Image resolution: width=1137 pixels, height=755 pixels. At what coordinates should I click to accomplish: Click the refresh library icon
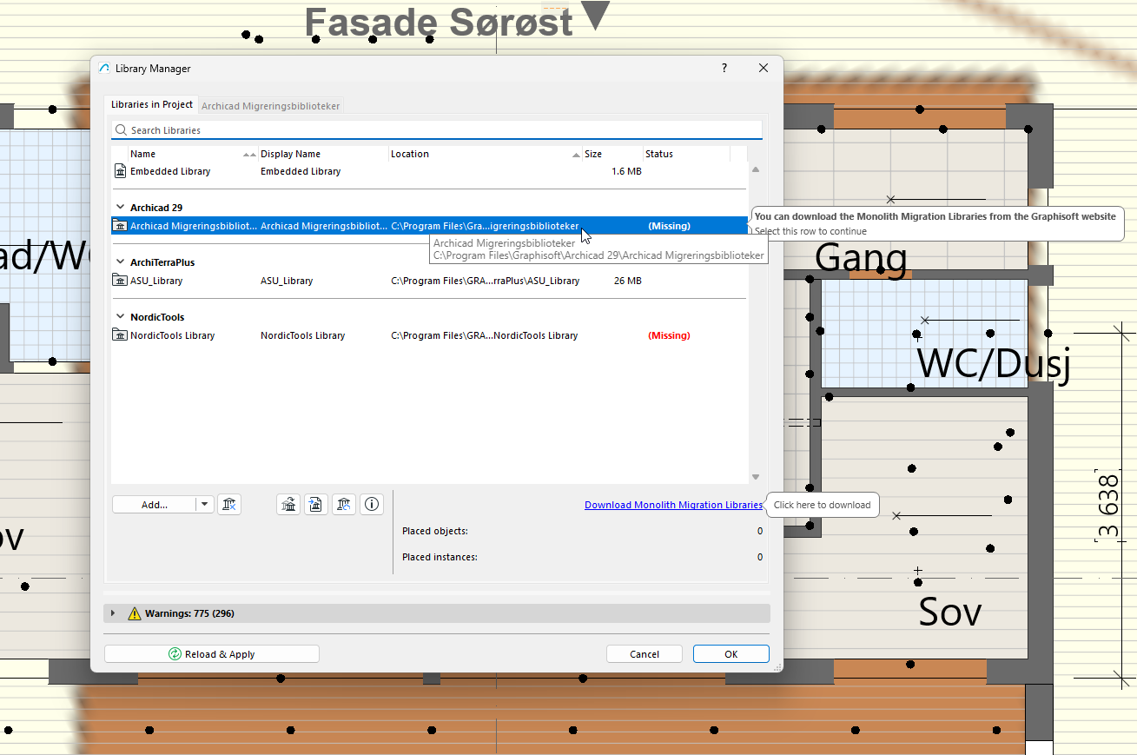pyautogui.click(x=344, y=505)
